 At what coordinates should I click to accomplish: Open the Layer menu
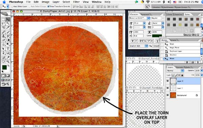tap(56, 2)
